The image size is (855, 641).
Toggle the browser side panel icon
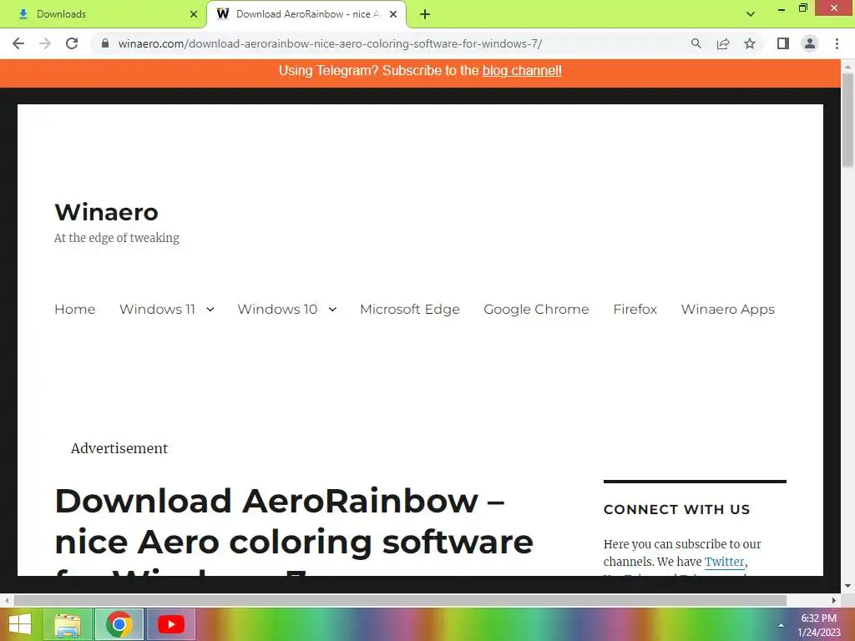point(783,43)
